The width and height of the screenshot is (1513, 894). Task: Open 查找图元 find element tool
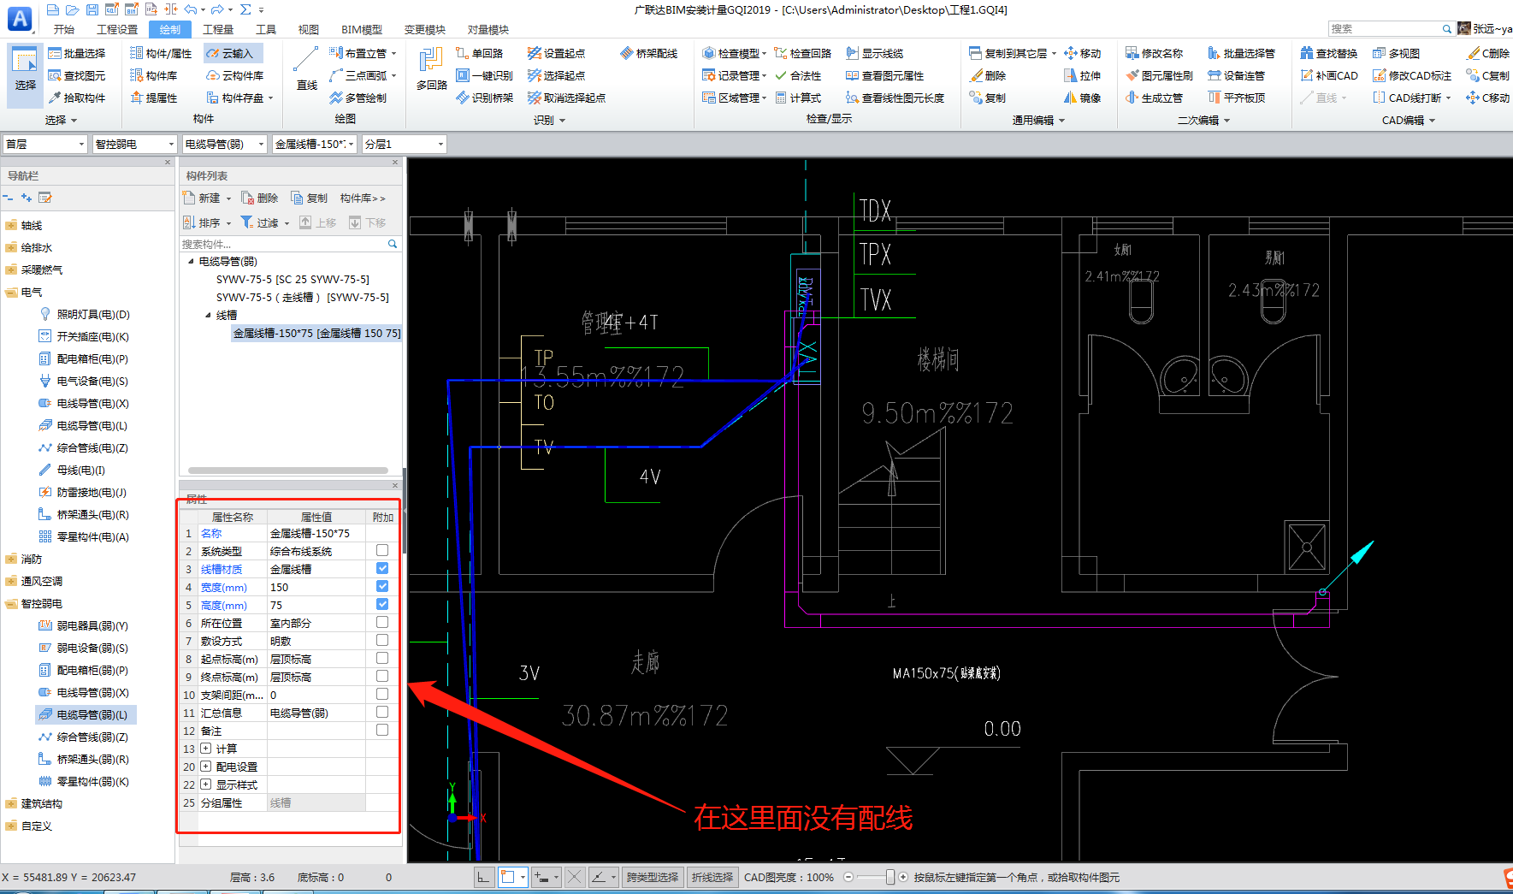click(x=77, y=75)
